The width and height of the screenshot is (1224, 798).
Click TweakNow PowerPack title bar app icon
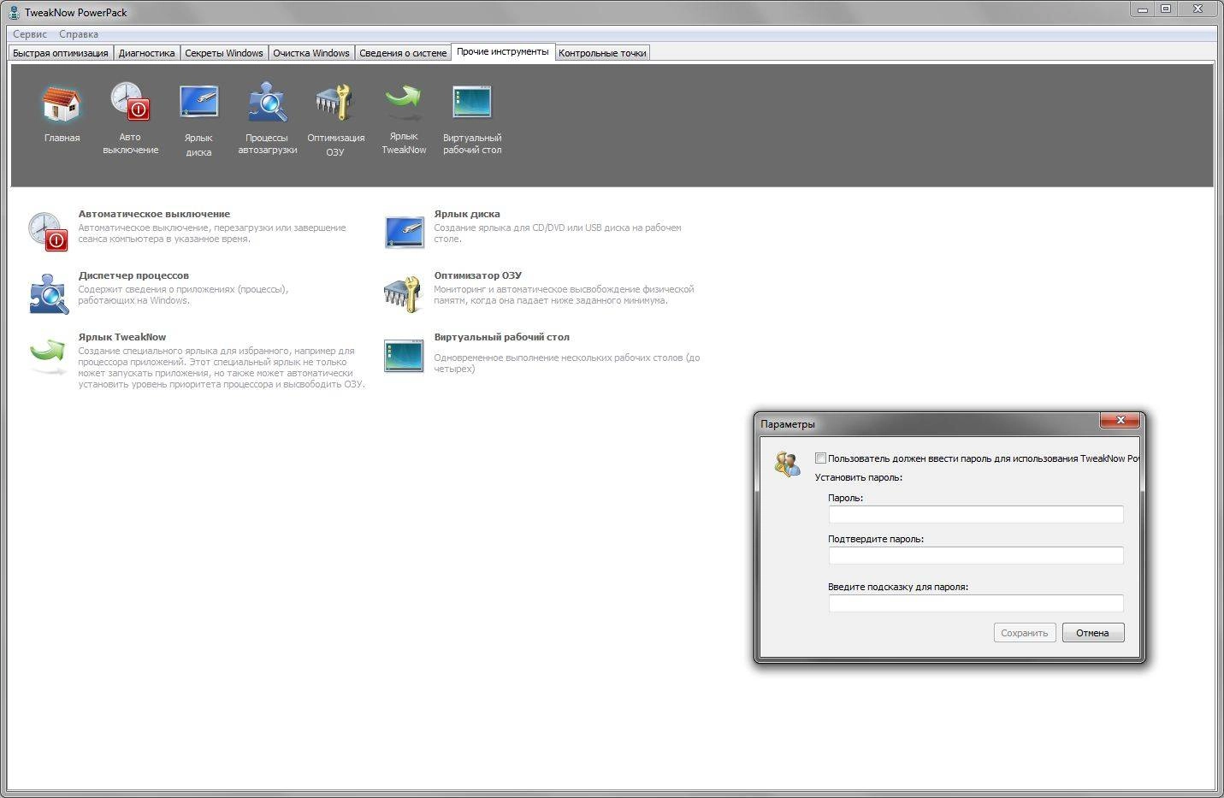coord(14,12)
